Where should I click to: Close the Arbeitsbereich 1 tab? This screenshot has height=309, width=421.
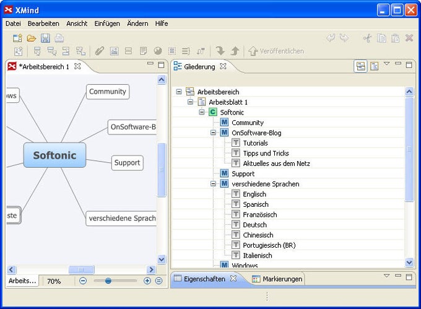click(77, 66)
